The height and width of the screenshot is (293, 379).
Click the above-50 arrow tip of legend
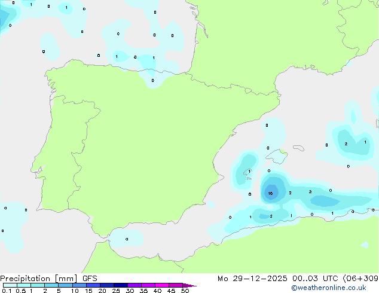click(189, 285)
